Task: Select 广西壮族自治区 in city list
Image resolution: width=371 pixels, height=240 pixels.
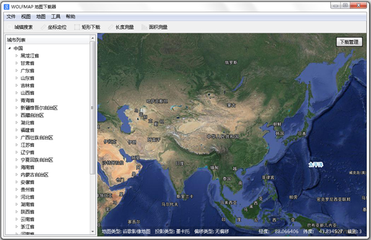Action: (36, 138)
